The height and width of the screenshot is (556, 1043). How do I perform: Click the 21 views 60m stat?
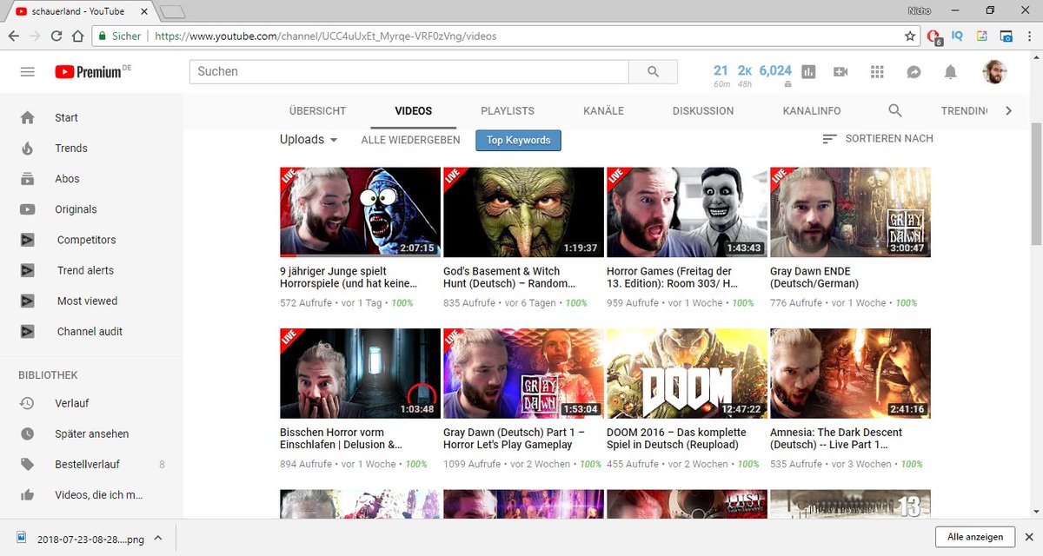pyautogui.click(x=721, y=75)
